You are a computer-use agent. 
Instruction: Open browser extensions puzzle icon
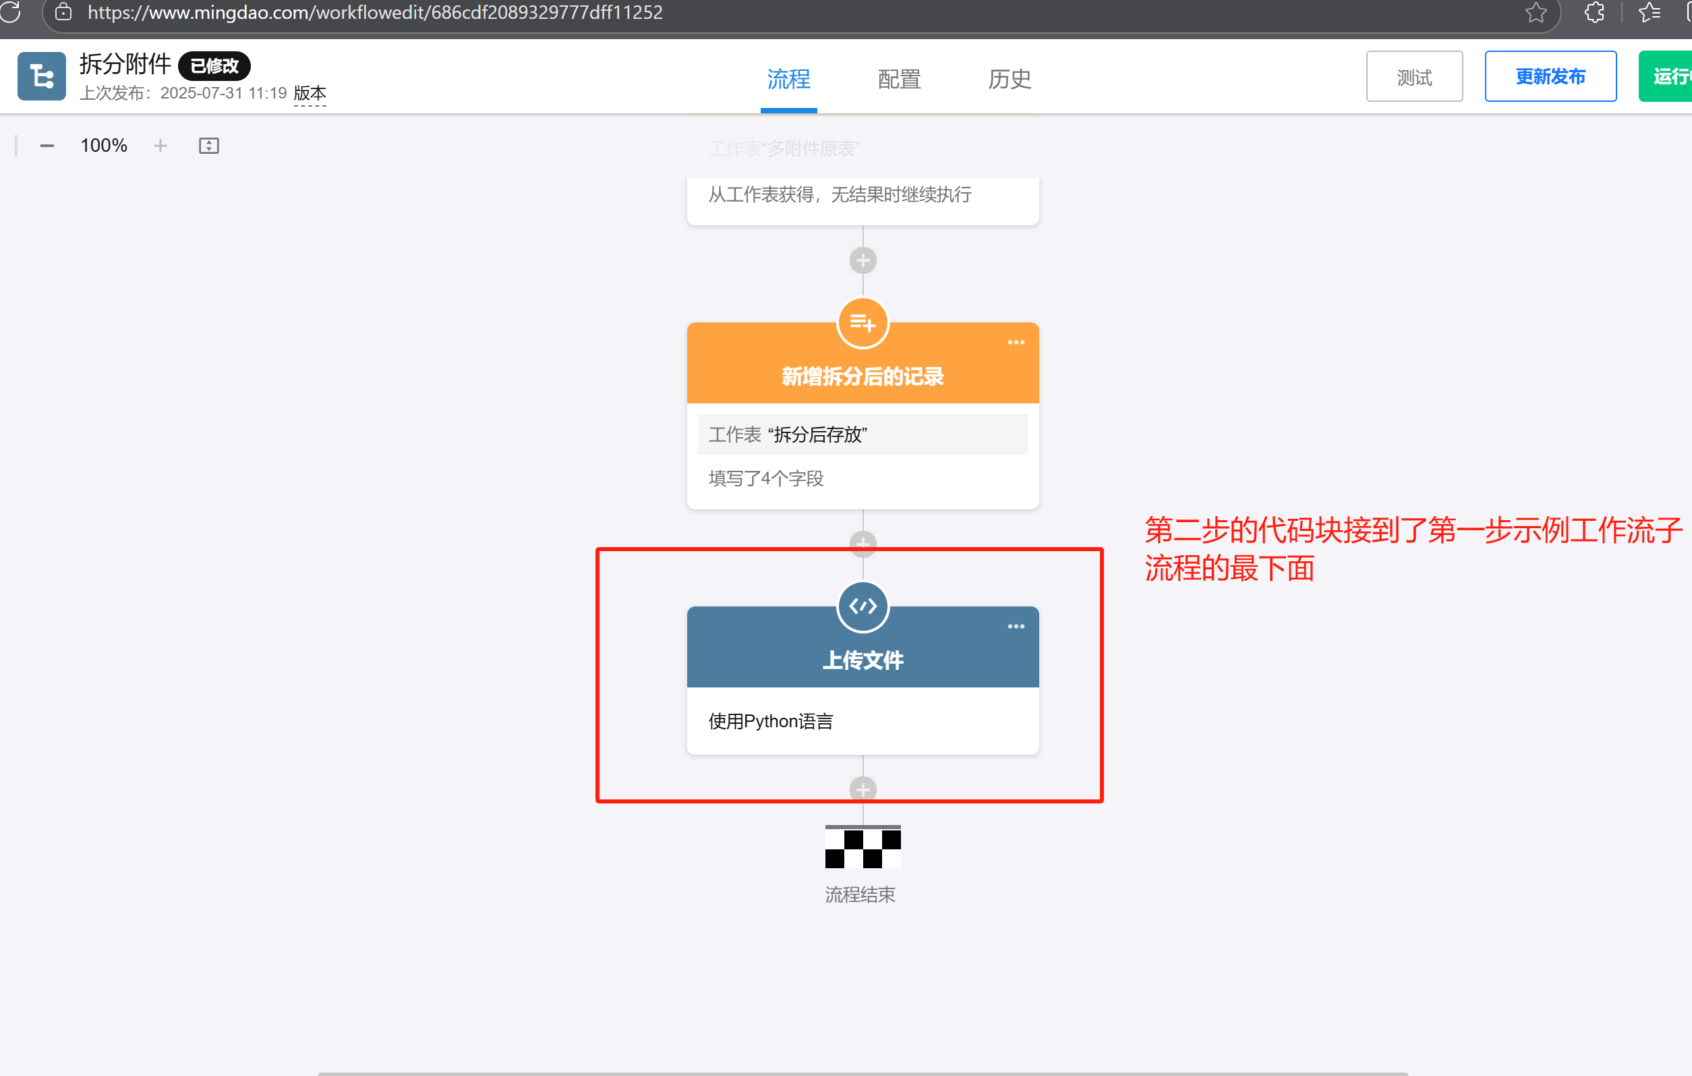tap(1594, 13)
